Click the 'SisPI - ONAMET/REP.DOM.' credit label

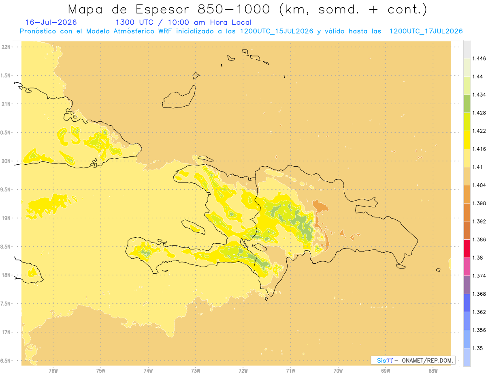[x=413, y=360]
